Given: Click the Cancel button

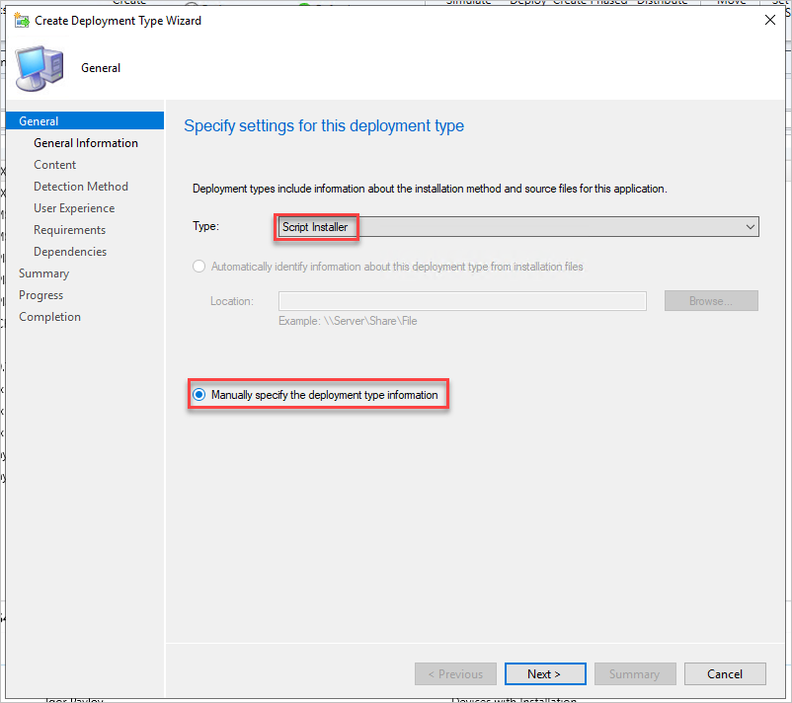Looking at the screenshot, I should click(x=725, y=673).
